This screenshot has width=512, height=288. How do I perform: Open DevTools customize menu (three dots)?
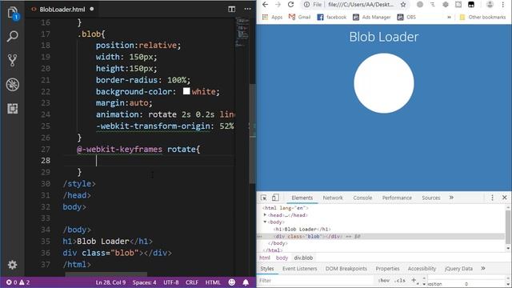click(492, 198)
